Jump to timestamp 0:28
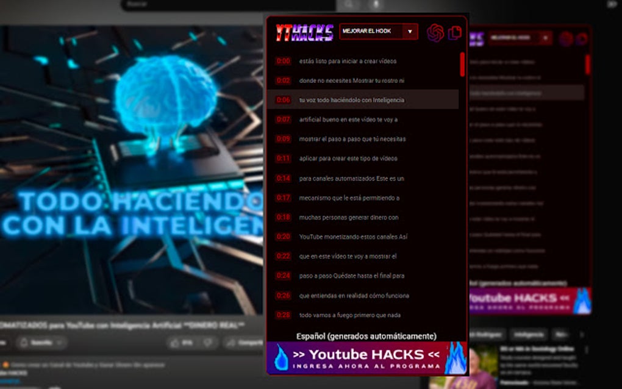 coord(283,315)
